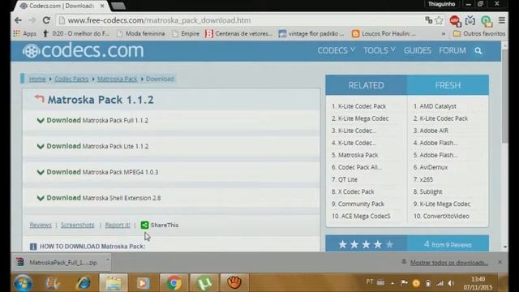Open the volume speaker tray icon
Screen dimensions: 519x292
tap(451, 283)
